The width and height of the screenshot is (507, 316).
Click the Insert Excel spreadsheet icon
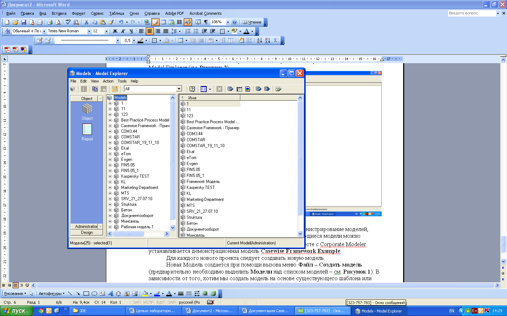171,22
